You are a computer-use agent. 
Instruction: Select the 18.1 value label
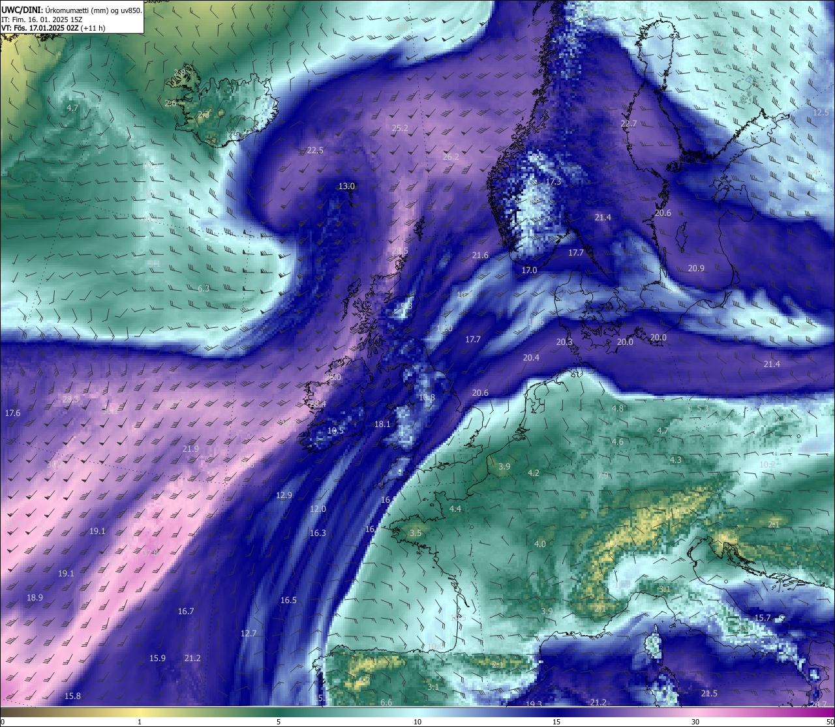tap(382, 424)
